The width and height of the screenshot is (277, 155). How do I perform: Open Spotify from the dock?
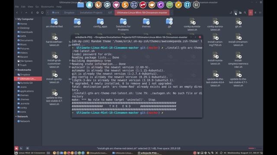coord(169,5)
